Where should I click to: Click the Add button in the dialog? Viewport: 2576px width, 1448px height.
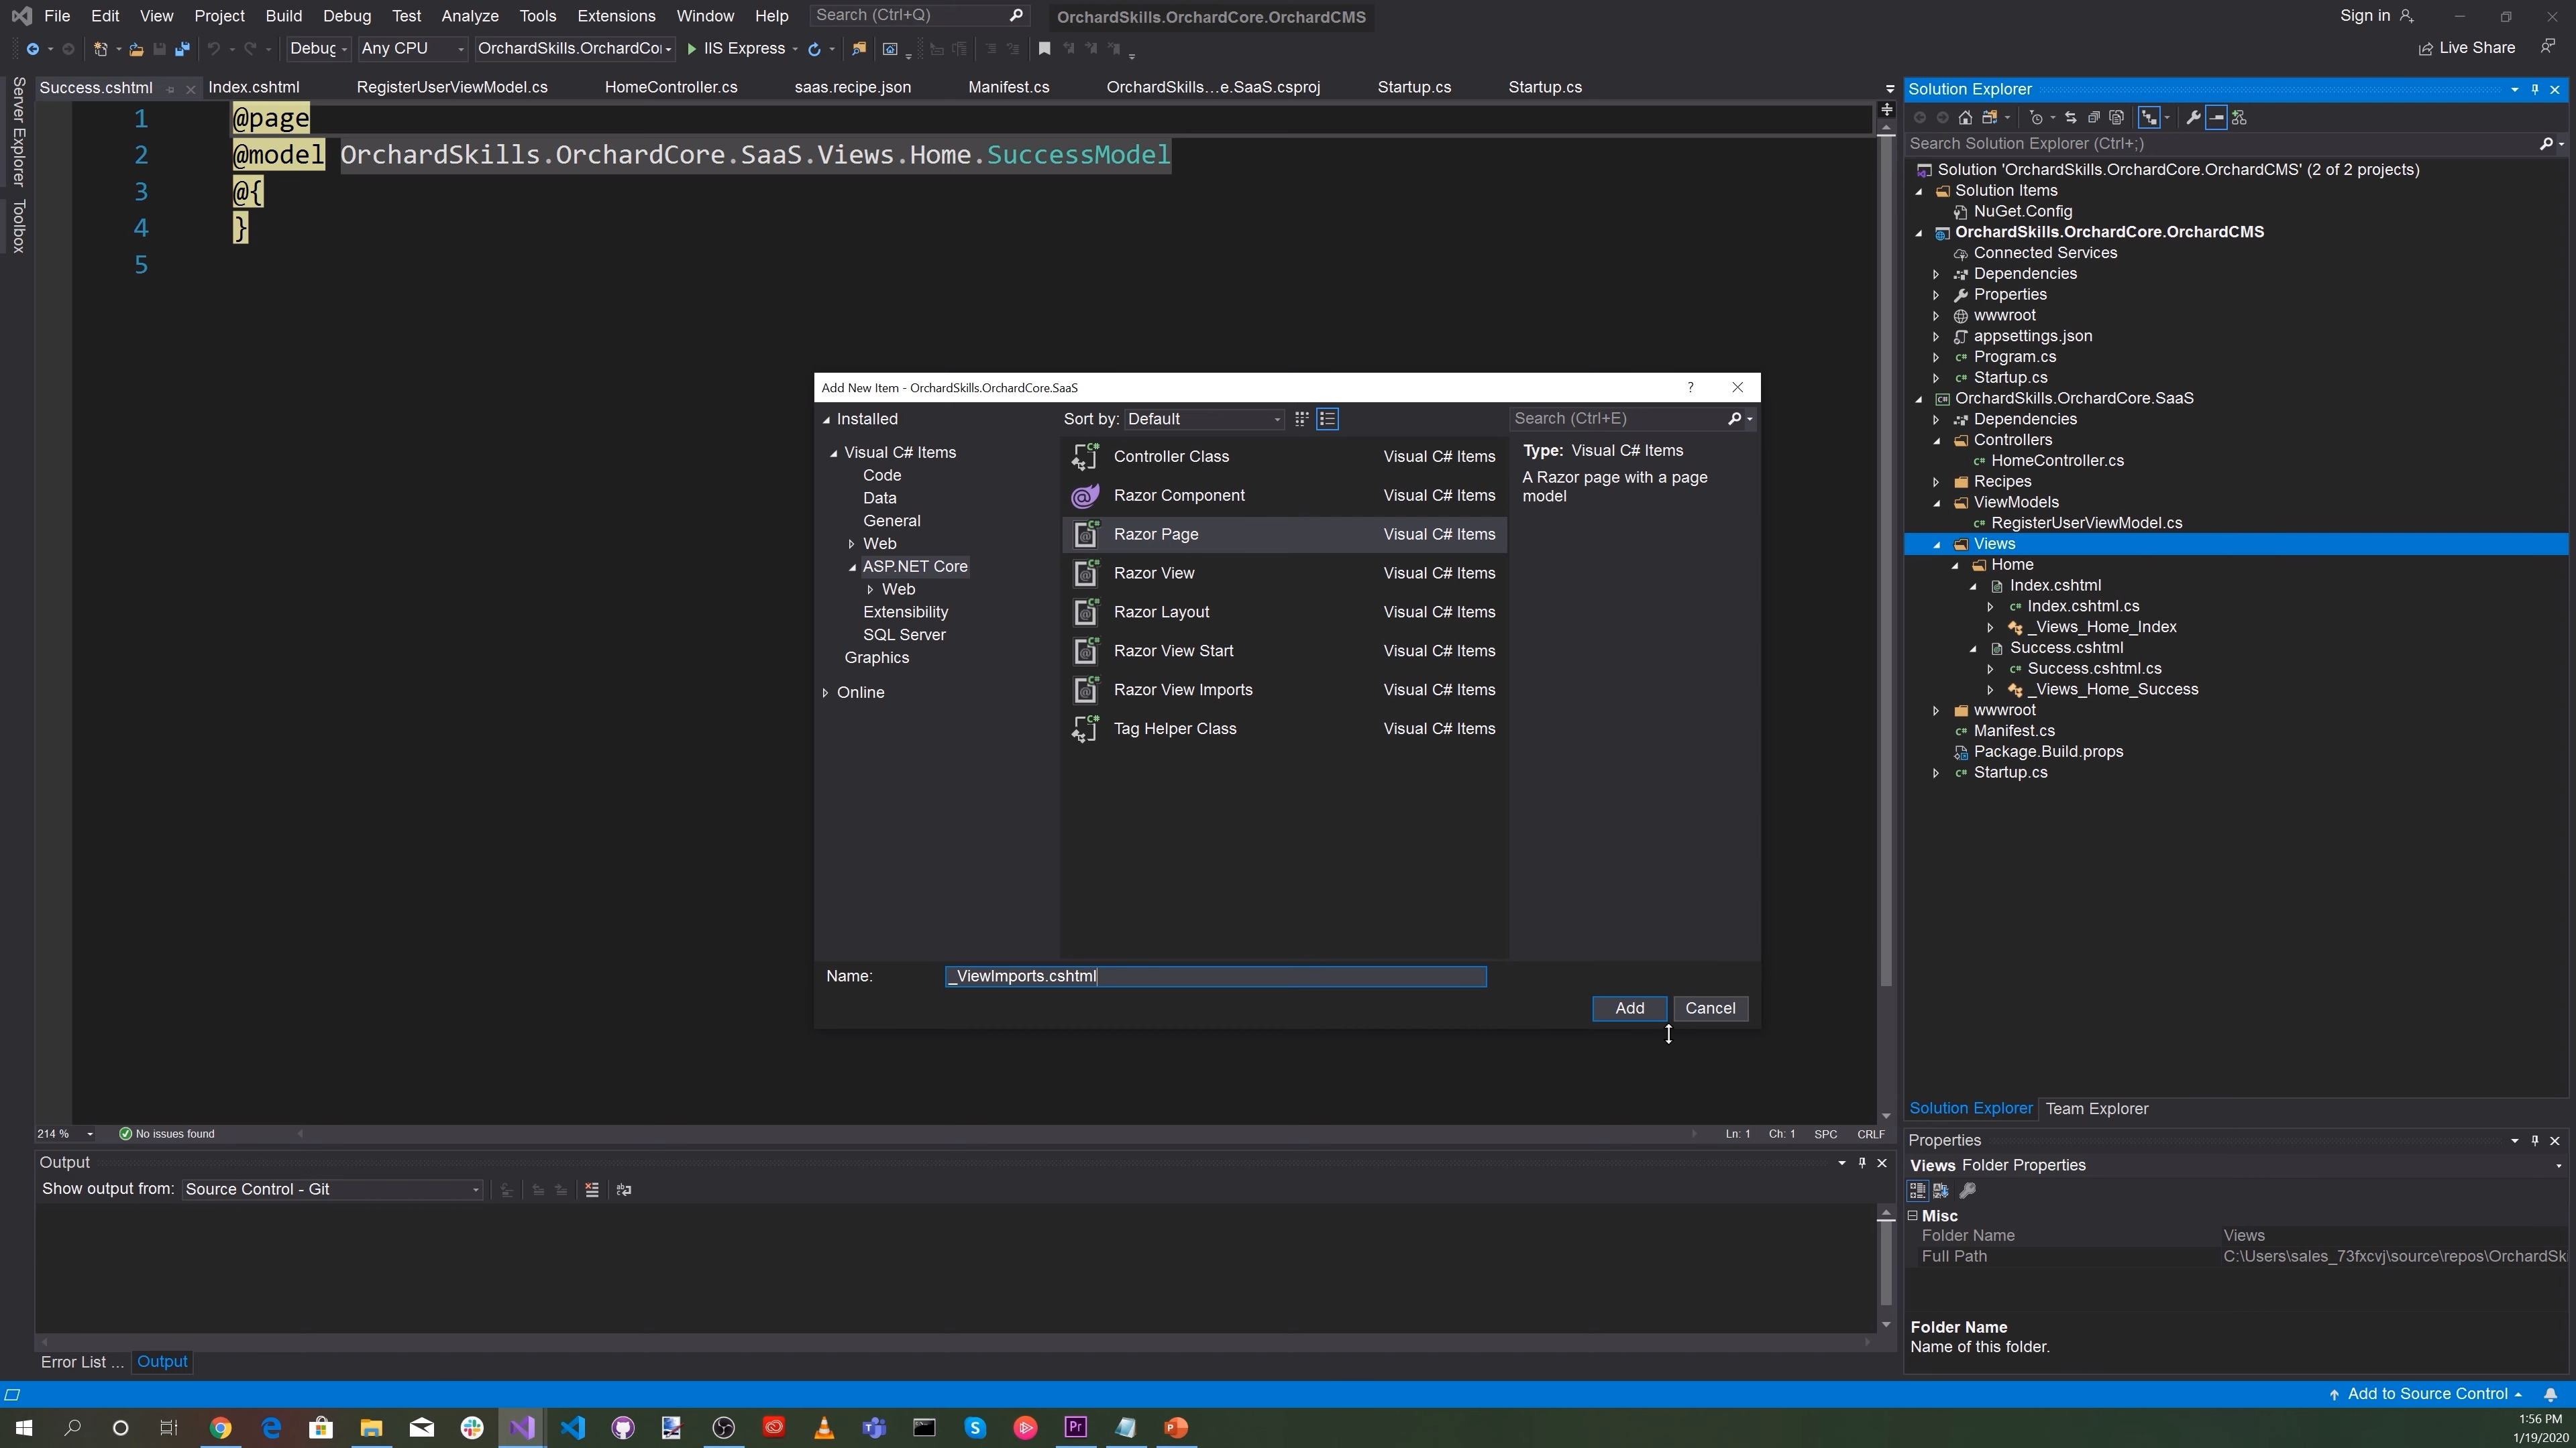1629,1010
